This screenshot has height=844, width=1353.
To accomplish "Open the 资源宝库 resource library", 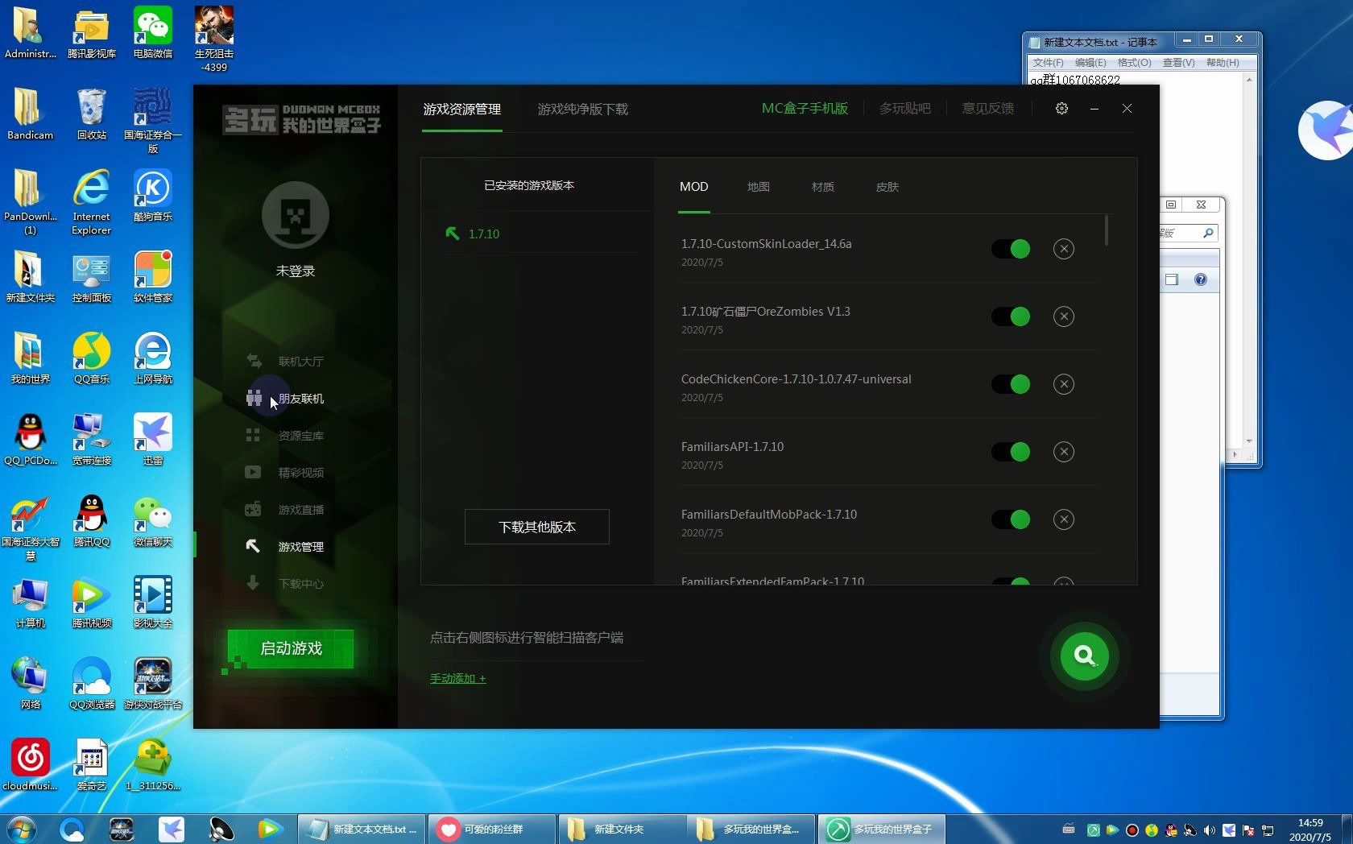I will click(x=300, y=435).
